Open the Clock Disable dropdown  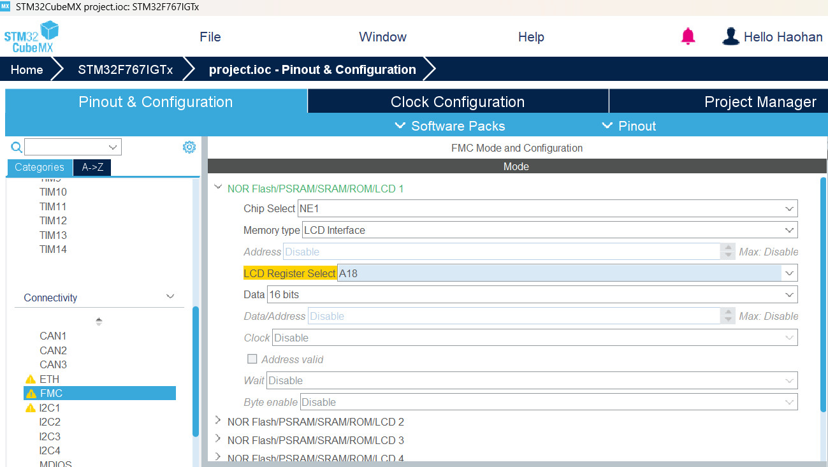pyautogui.click(x=535, y=338)
